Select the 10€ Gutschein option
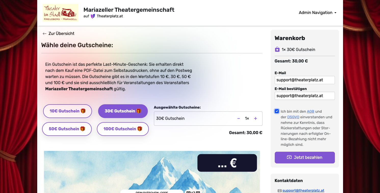380x193 pixels. click(x=68, y=111)
